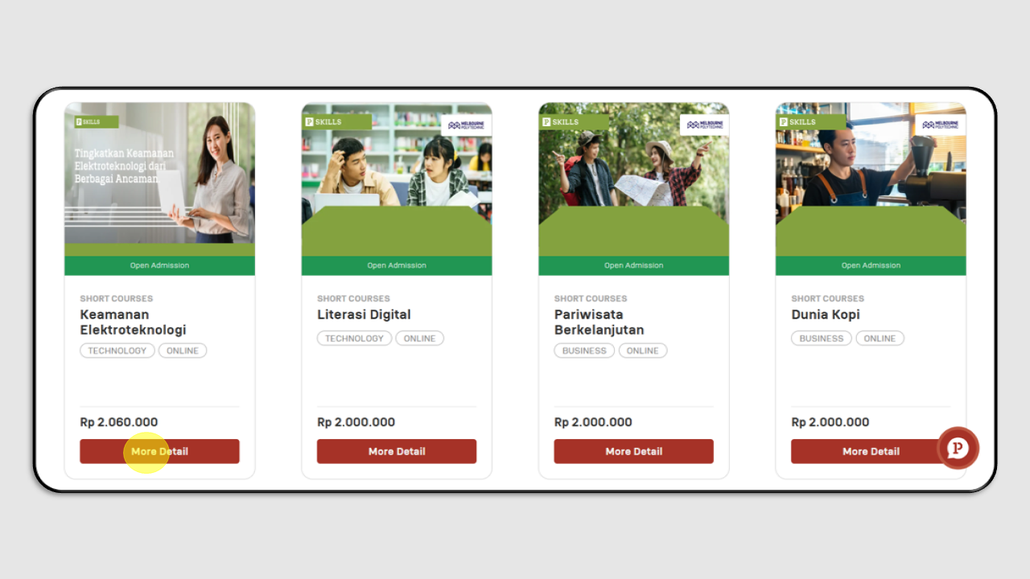The height and width of the screenshot is (579, 1030).
Task: Select the BUSINESS tag under Dunia Kopi
Action: 822,339
